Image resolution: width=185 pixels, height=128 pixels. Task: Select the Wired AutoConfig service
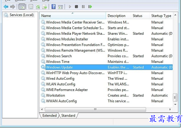tap(107, 78)
